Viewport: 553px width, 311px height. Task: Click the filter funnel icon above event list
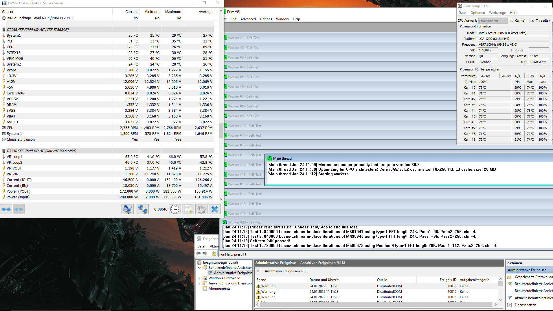(258, 271)
